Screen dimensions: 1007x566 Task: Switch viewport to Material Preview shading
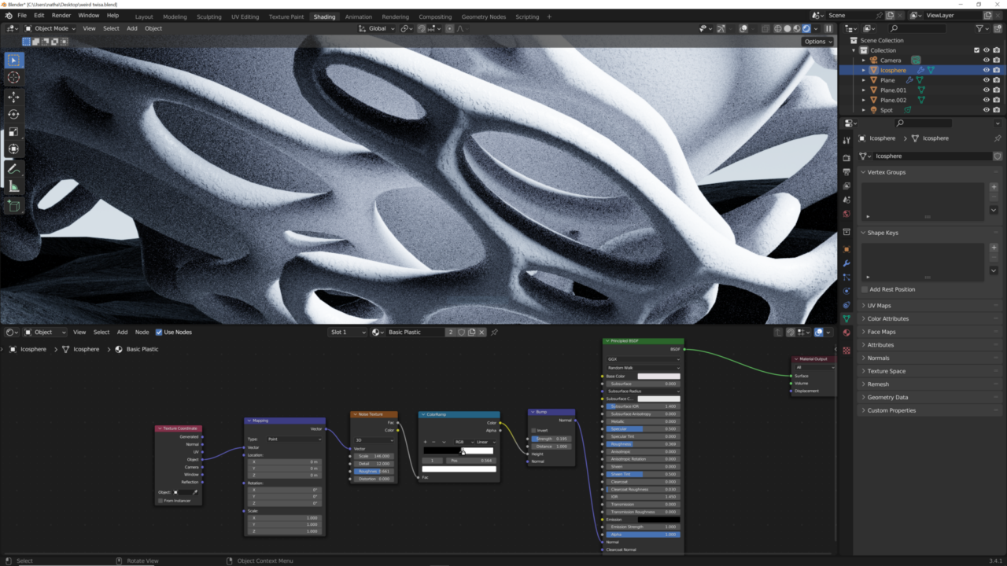point(796,28)
